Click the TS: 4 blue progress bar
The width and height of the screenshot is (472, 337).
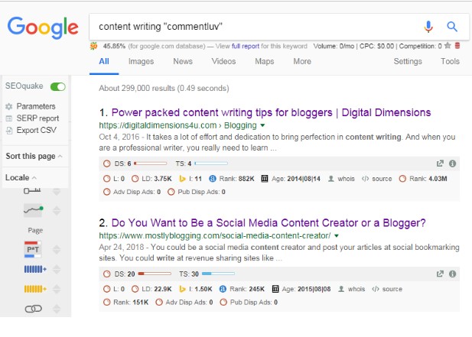pyautogui.click(x=211, y=164)
